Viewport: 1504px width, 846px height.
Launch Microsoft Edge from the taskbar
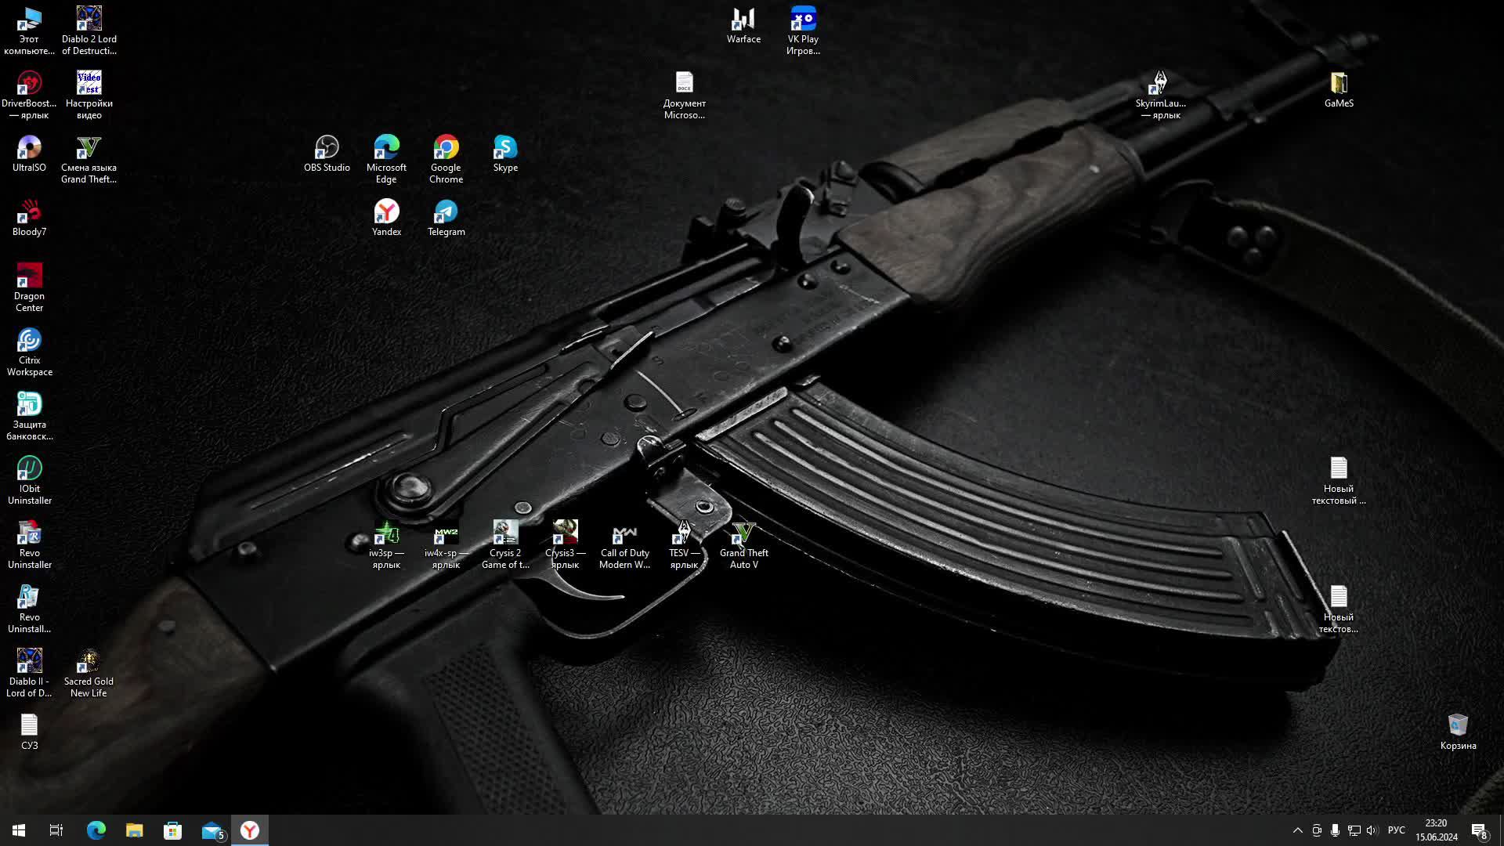point(96,830)
